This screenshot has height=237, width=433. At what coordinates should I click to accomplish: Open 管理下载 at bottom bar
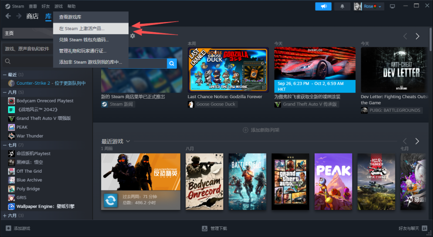[214, 229]
